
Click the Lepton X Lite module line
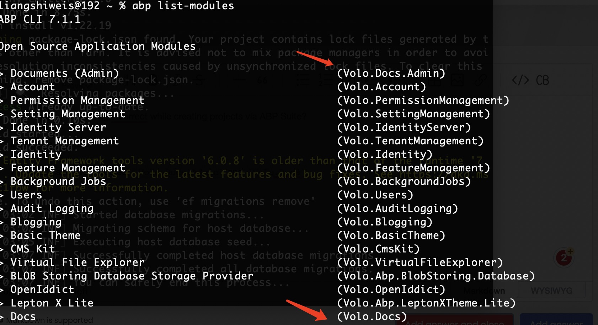coord(52,303)
